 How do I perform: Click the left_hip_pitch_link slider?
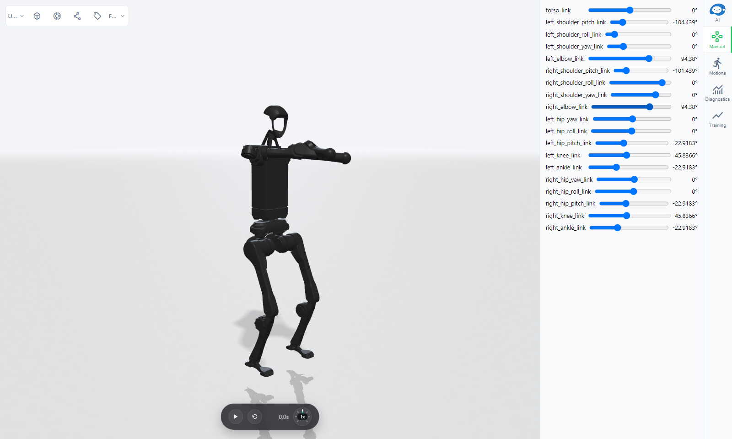pyautogui.click(x=632, y=143)
